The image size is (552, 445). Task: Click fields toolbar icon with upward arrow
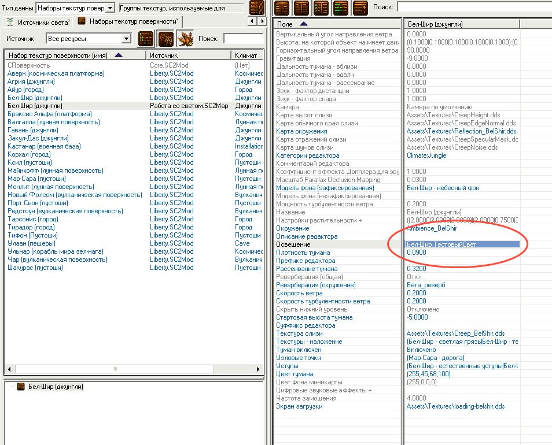click(x=360, y=8)
